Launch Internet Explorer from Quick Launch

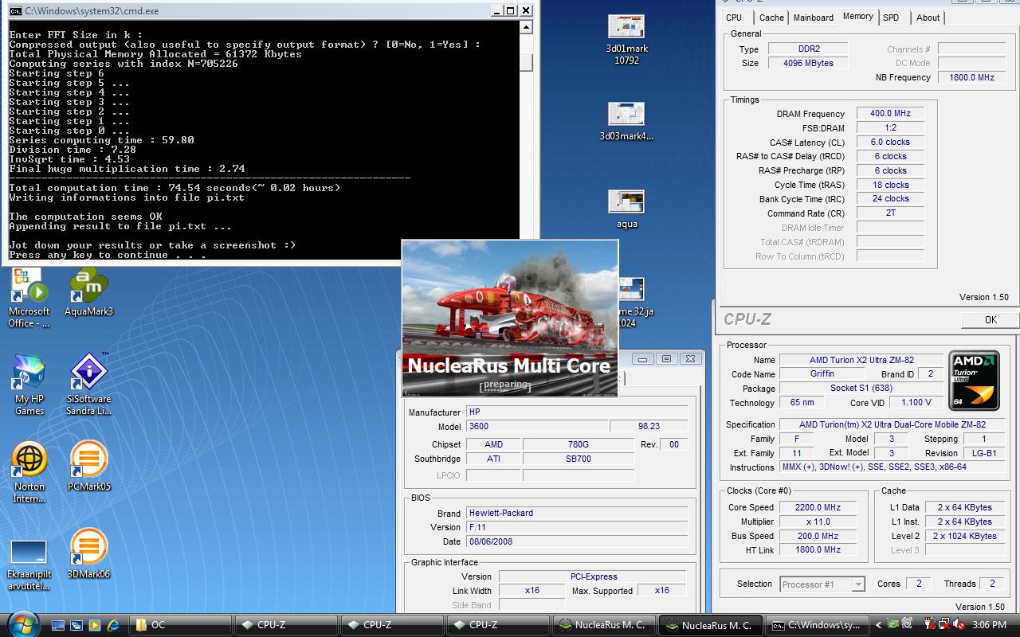click(113, 625)
